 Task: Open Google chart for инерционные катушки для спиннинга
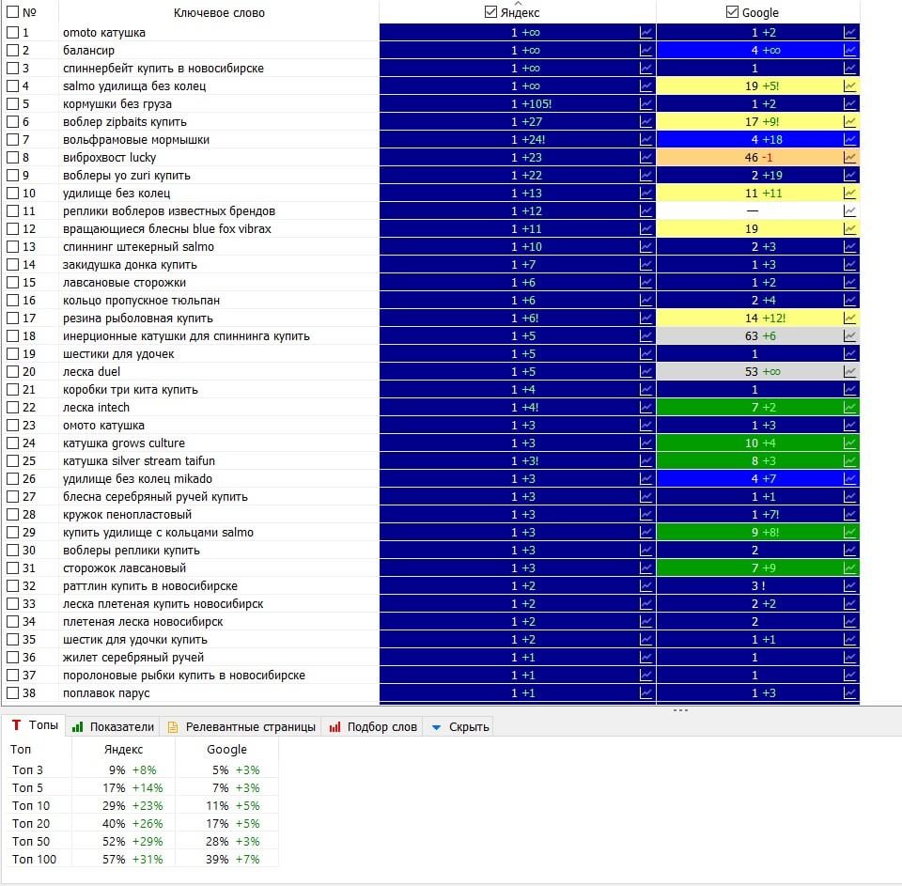coord(850,336)
